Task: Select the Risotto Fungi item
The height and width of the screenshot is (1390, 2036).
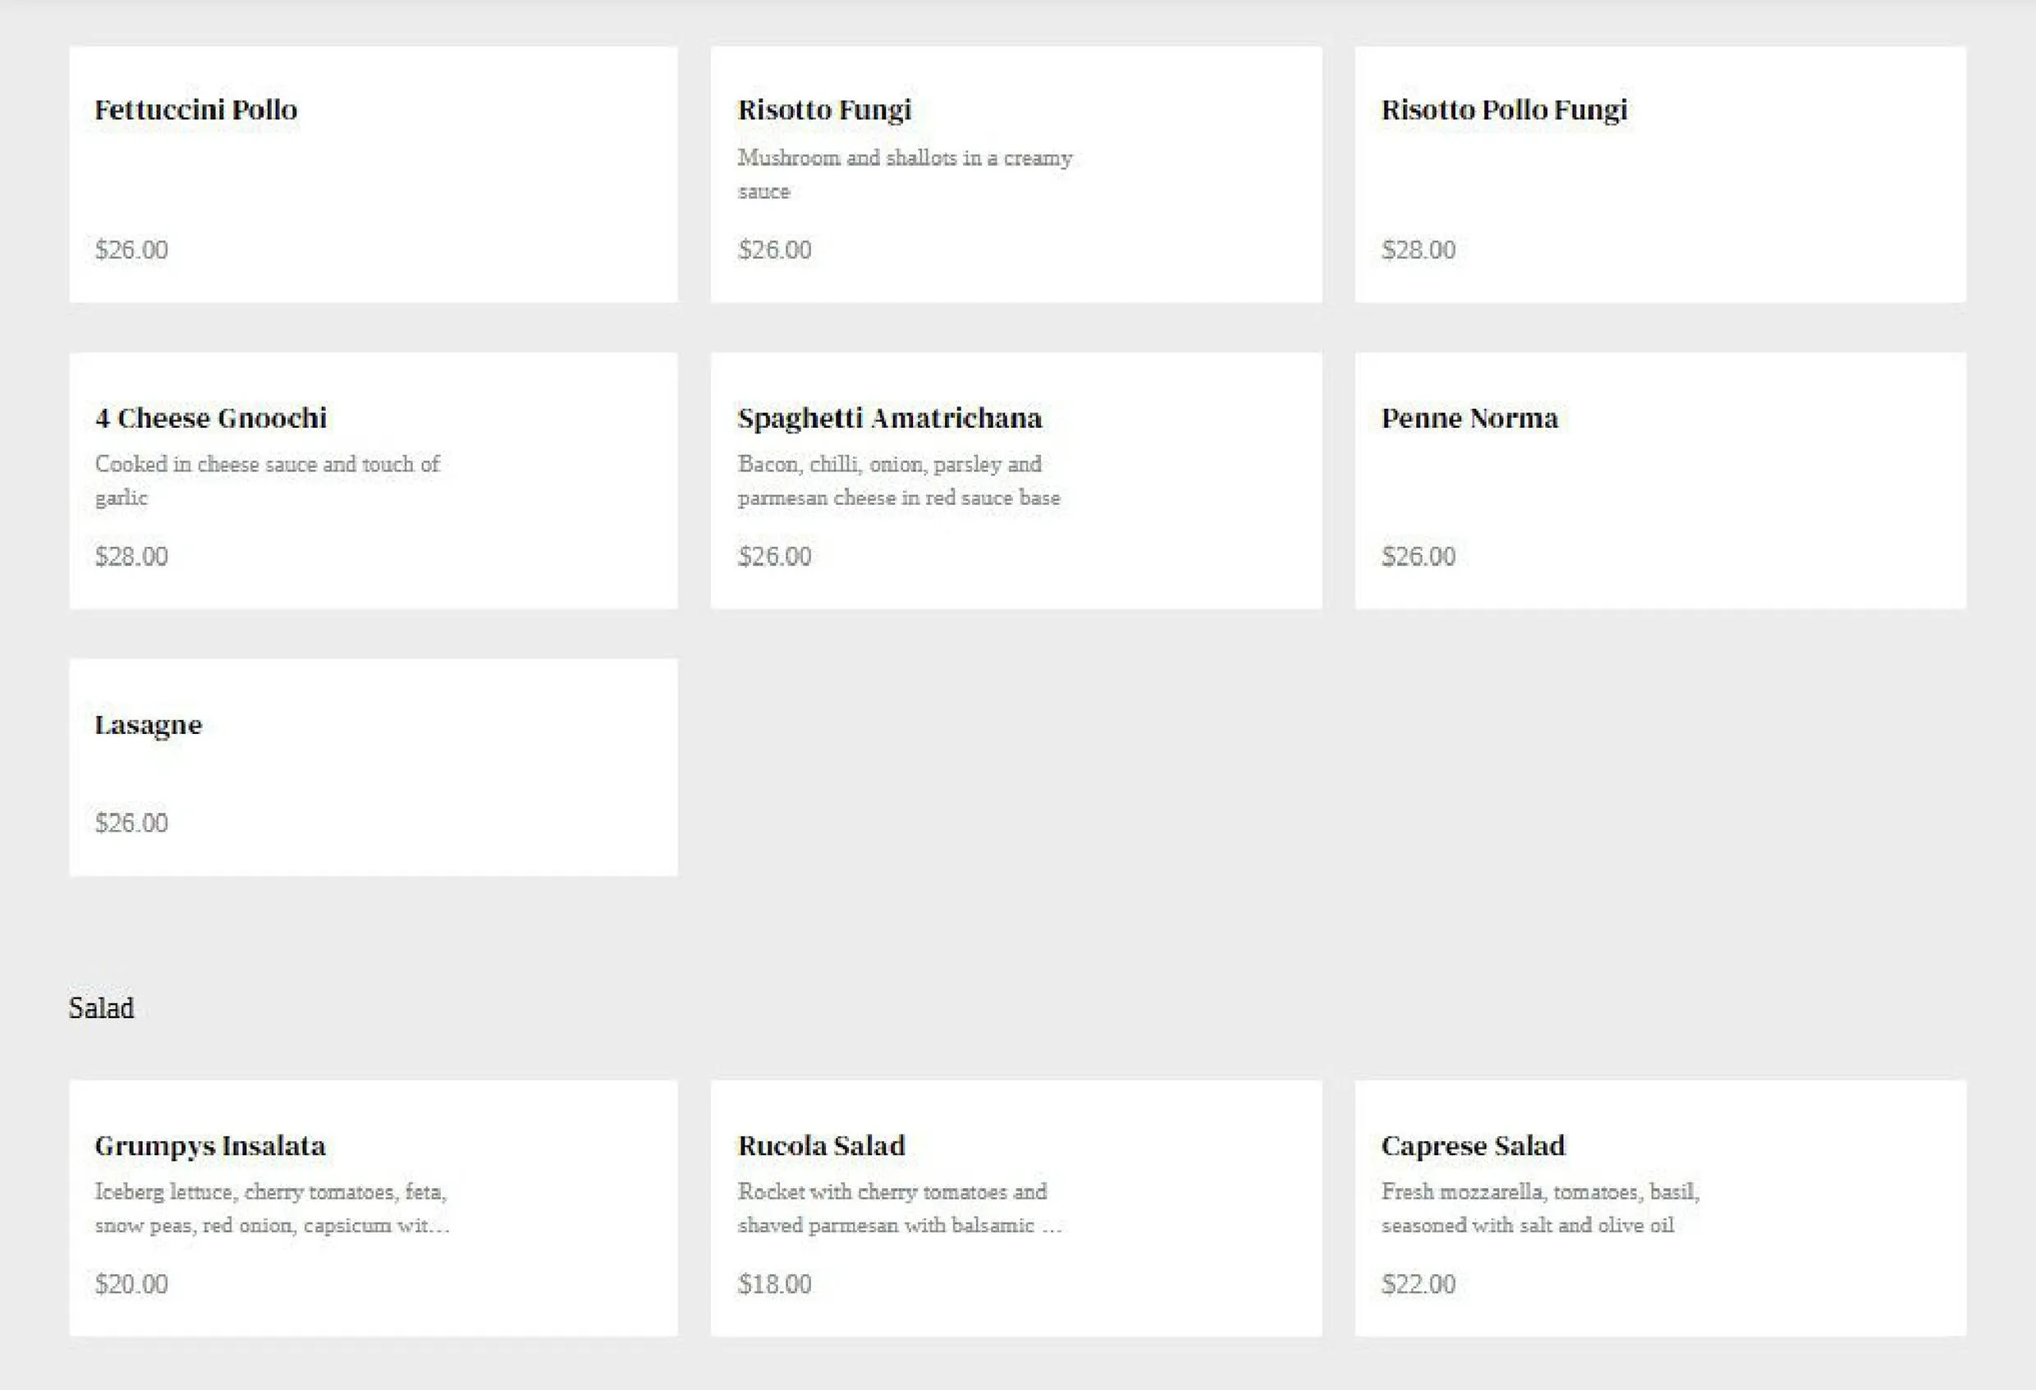Action: click(1016, 174)
